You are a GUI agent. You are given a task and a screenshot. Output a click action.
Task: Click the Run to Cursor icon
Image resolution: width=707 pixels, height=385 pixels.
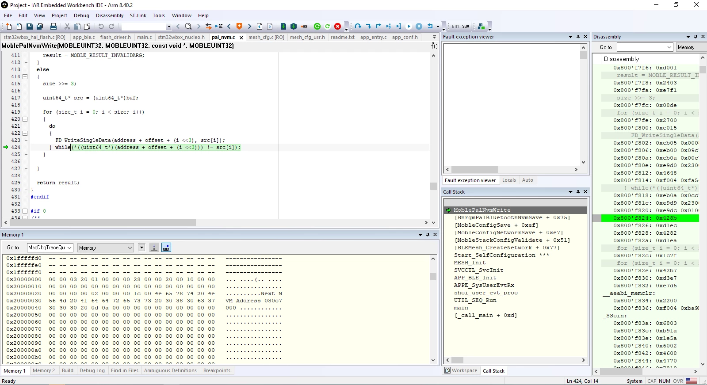(x=399, y=27)
